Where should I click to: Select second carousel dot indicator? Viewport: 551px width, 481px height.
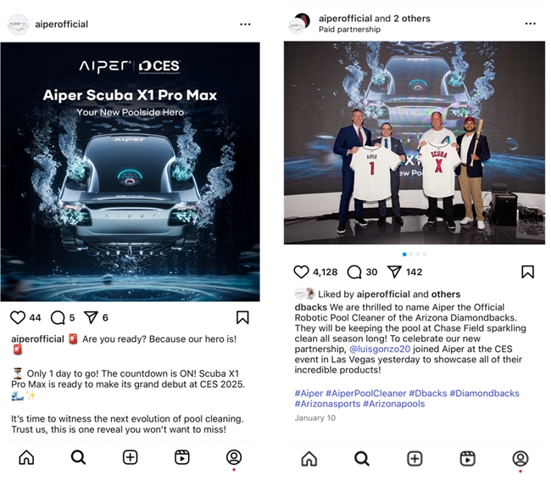point(411,254)
